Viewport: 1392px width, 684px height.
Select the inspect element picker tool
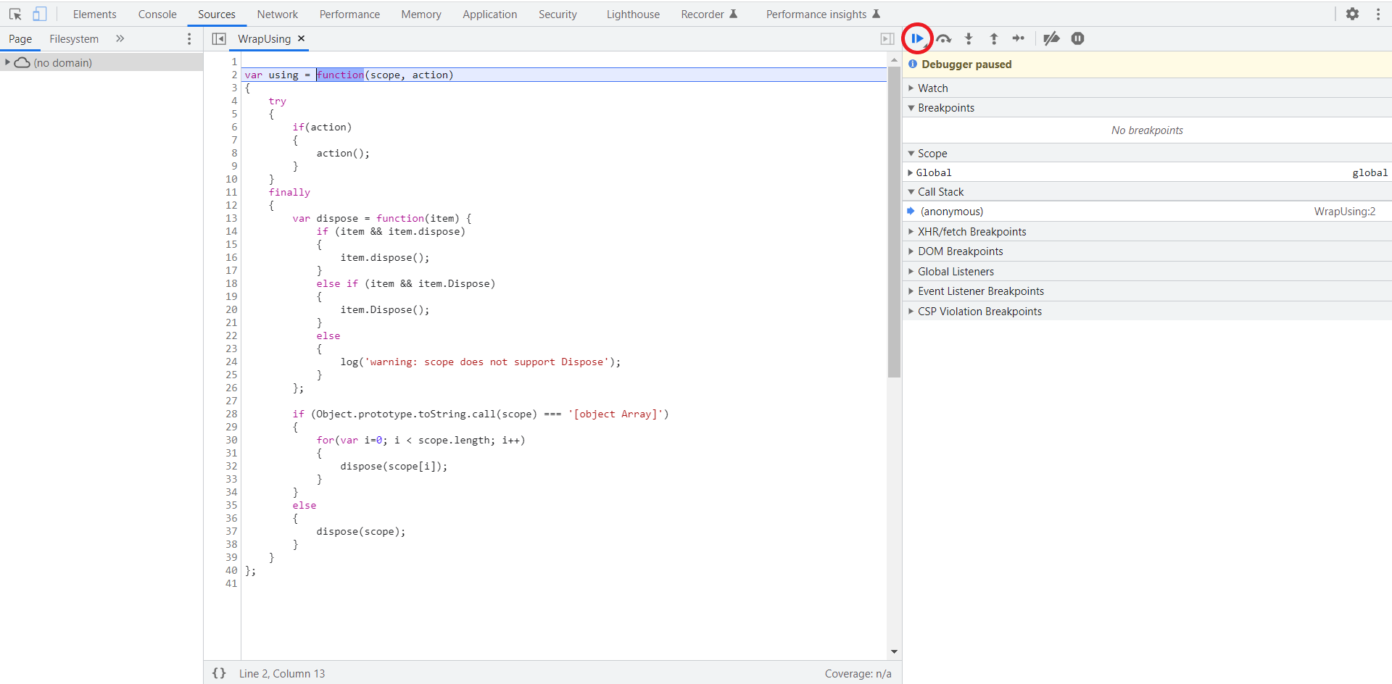(15, 14)
